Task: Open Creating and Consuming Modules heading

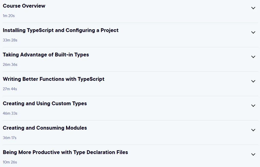Action: point(45,128)
